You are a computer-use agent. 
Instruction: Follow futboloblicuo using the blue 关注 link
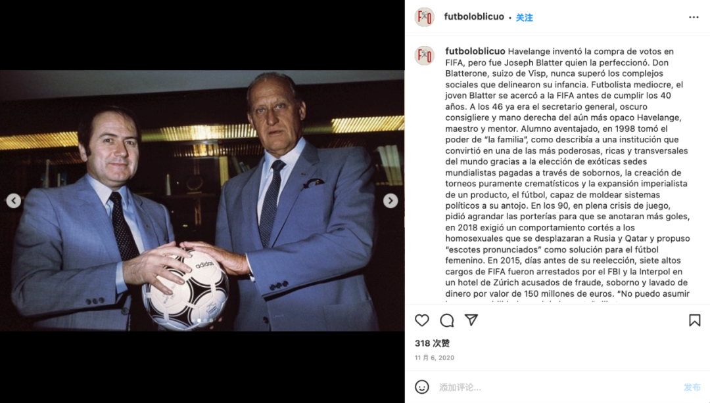pos(525,18)
